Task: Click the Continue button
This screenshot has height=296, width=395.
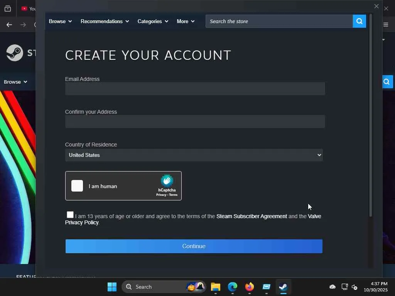Action: tap(194, 246)
